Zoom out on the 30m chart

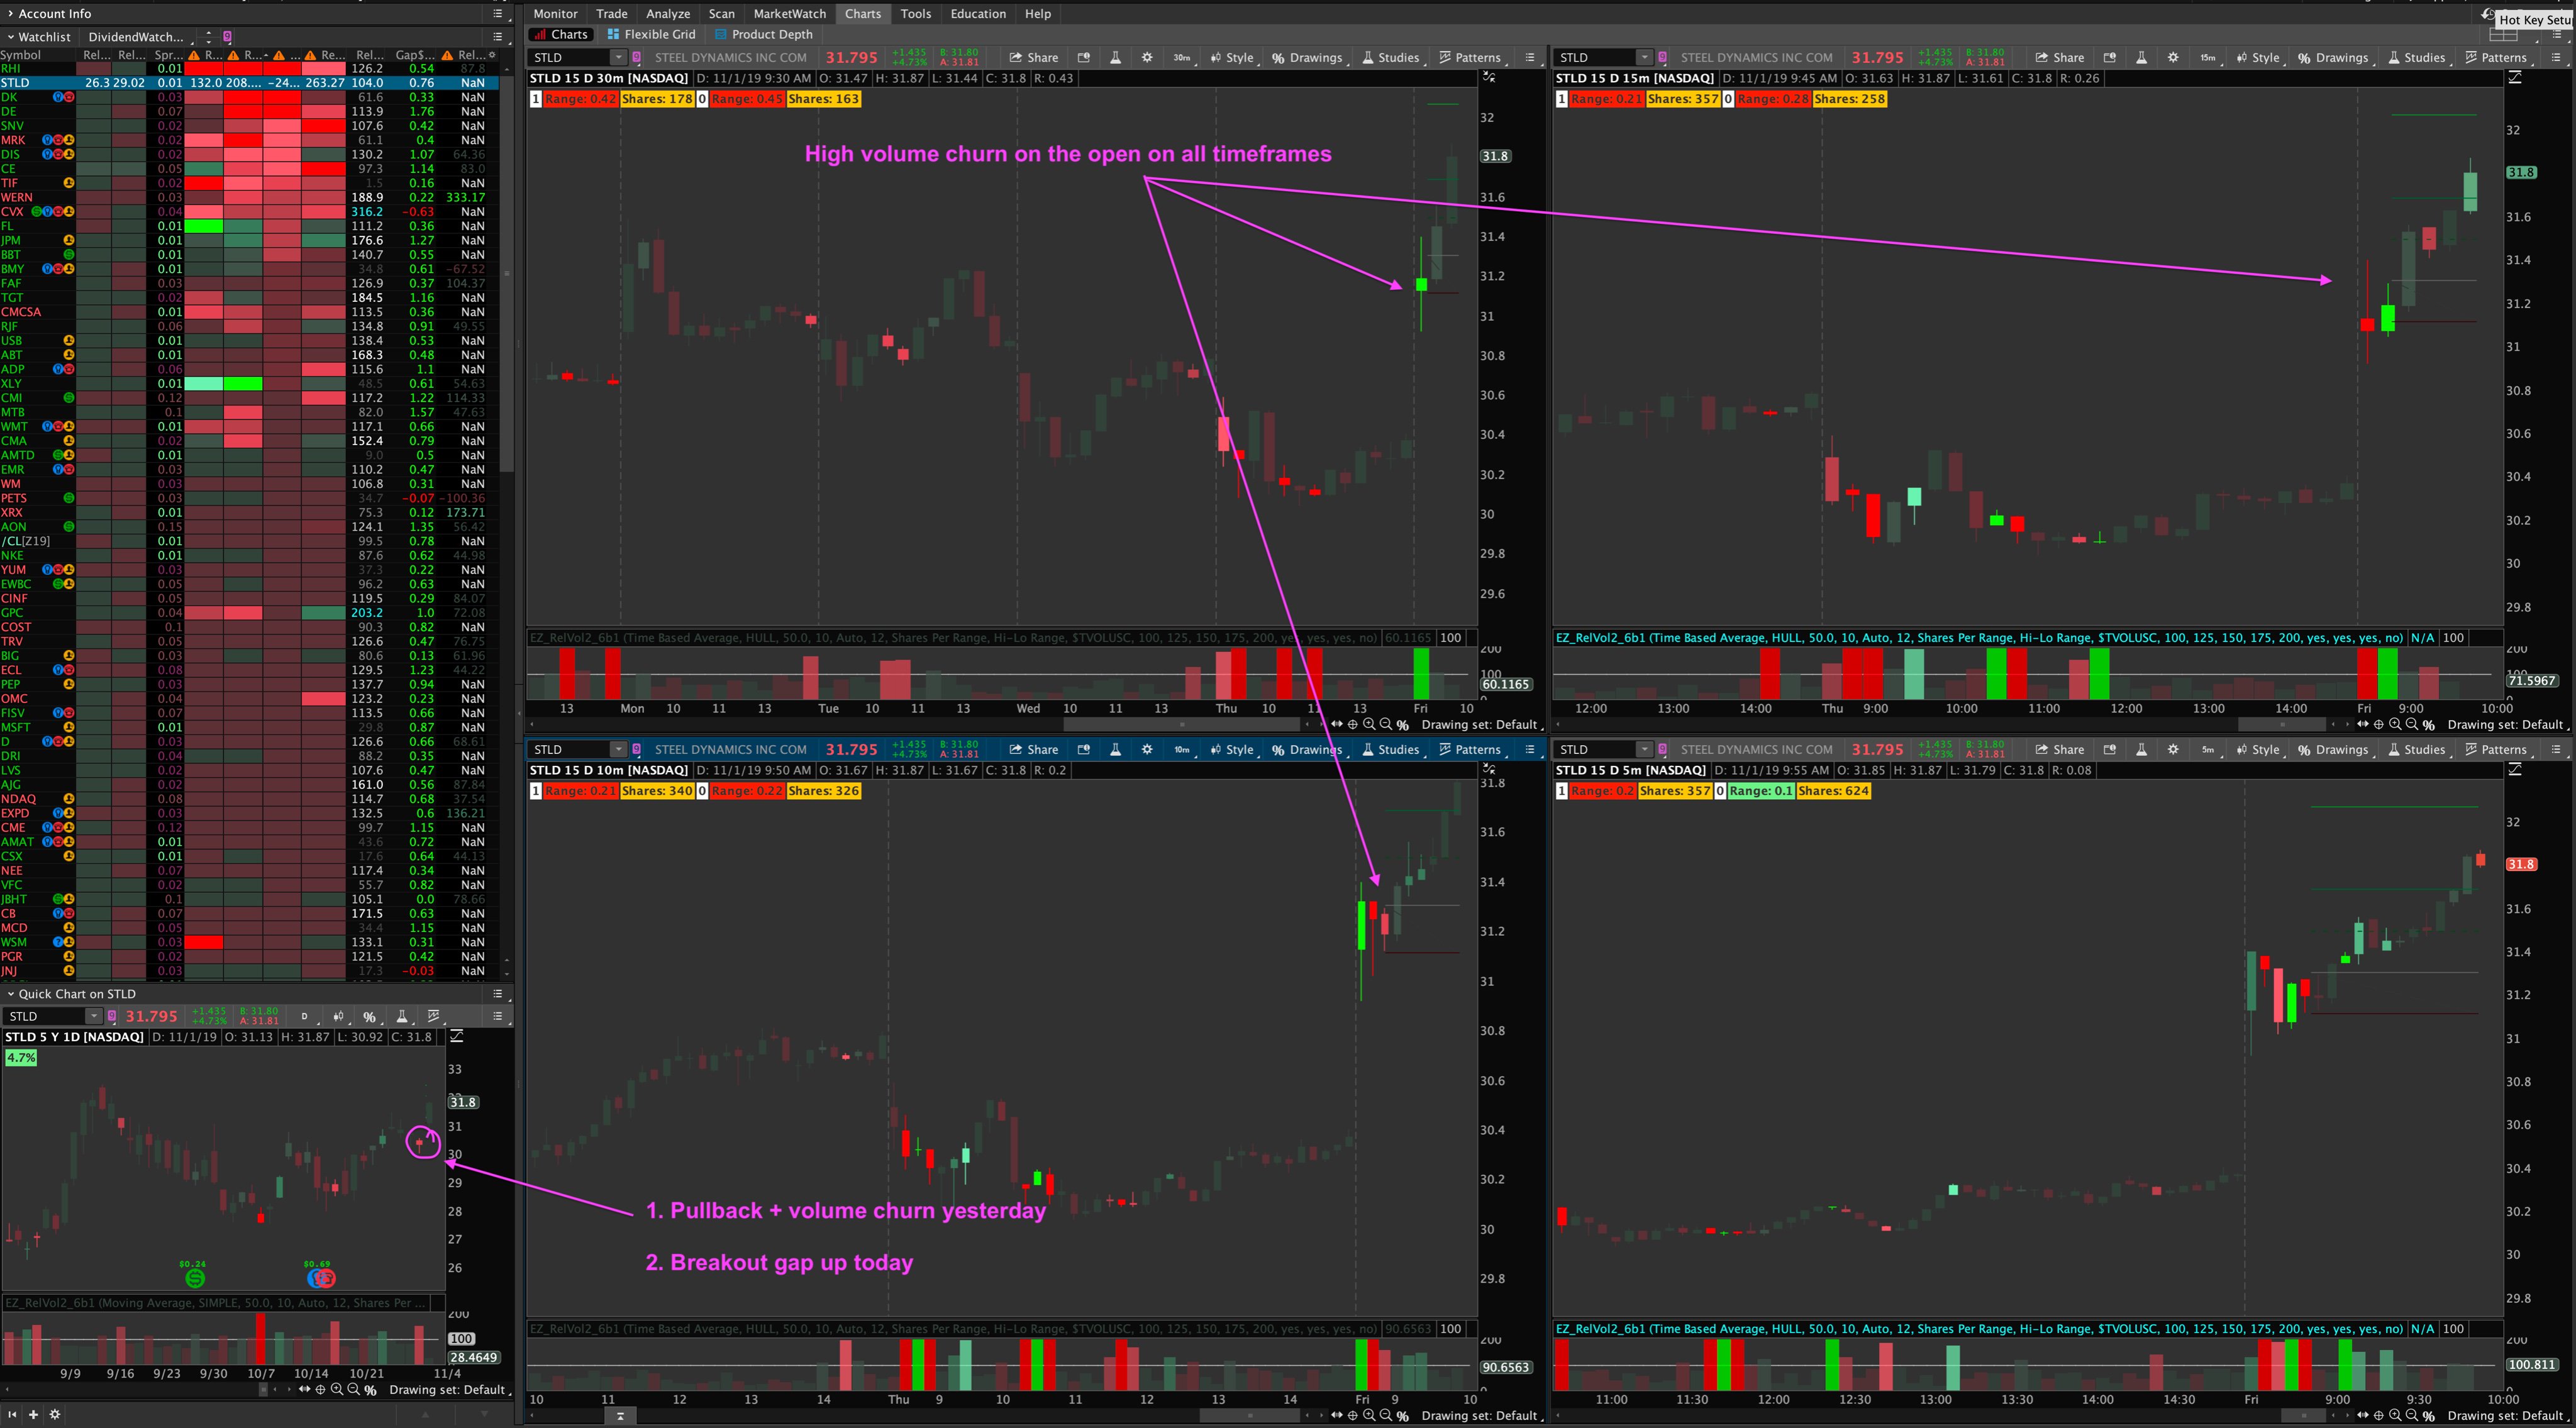tap(1386, 725)
